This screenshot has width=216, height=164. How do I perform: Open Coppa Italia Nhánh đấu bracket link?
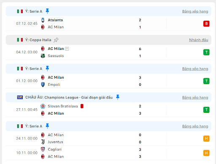click(x=199, y=40)
